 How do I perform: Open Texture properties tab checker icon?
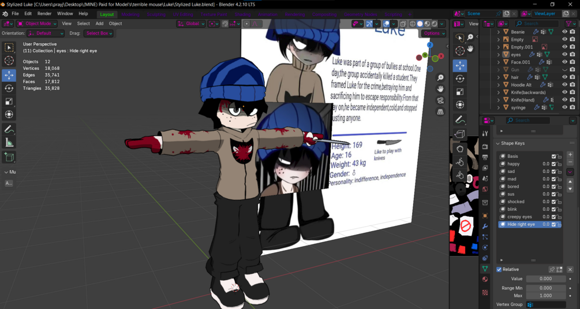pos(485,292)
